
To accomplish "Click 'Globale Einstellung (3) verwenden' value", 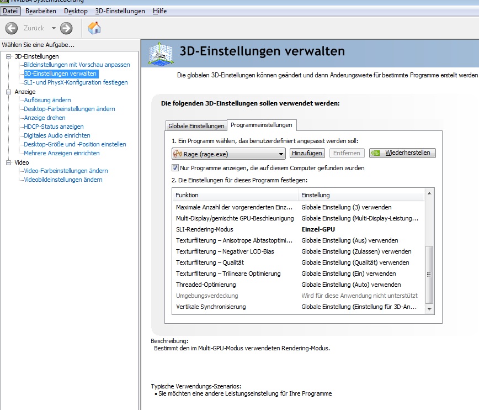I will [x=347, y=207].
